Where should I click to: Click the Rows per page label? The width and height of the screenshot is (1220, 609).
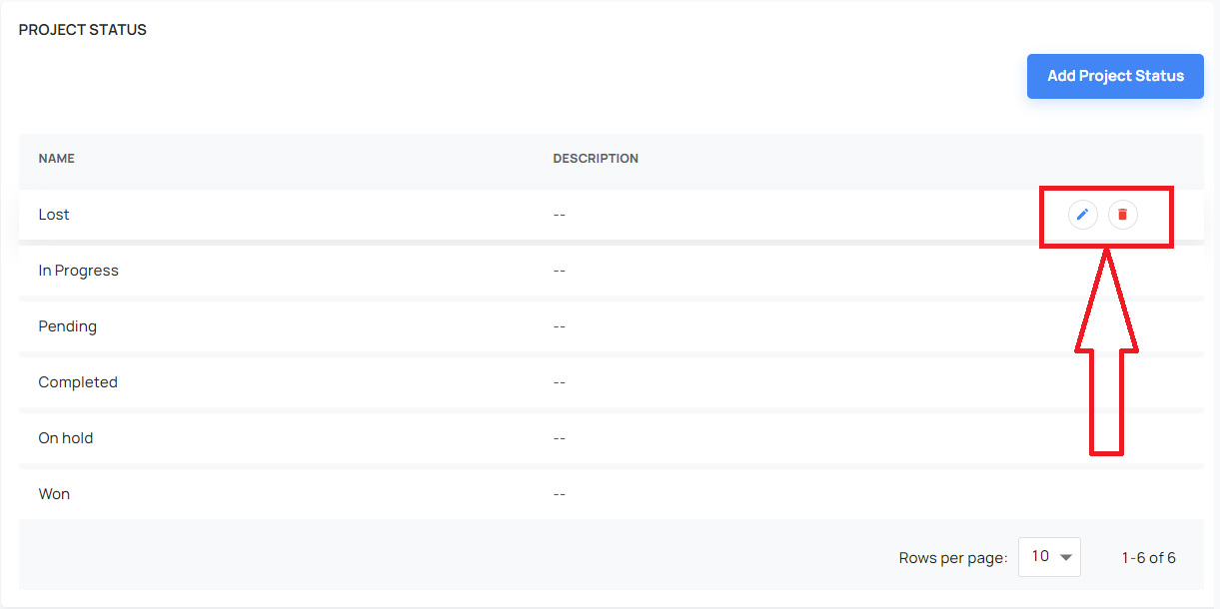pos(953,558)
